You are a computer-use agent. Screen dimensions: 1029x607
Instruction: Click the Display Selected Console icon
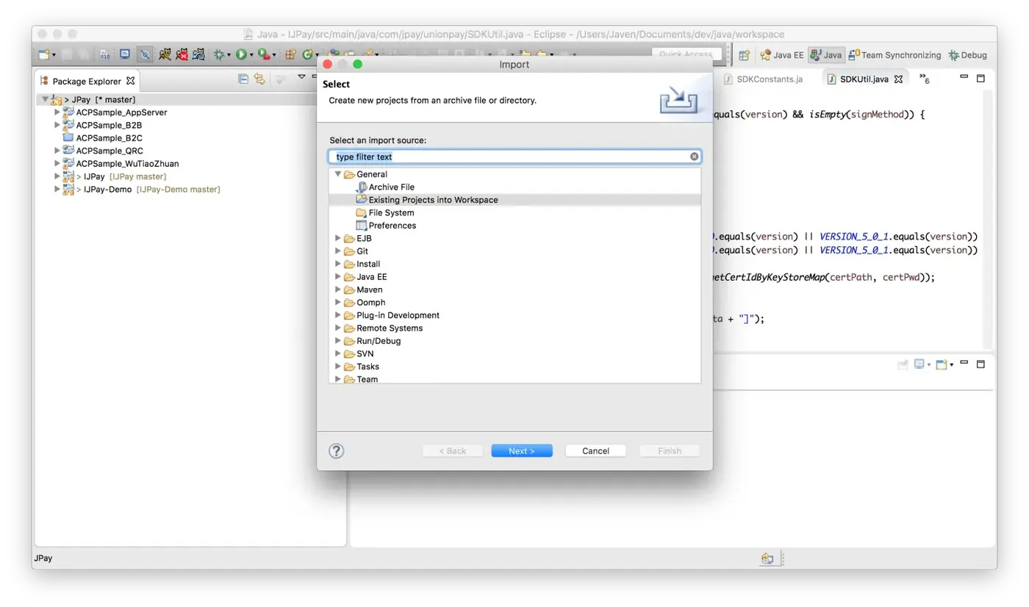[x=919, y=364]
